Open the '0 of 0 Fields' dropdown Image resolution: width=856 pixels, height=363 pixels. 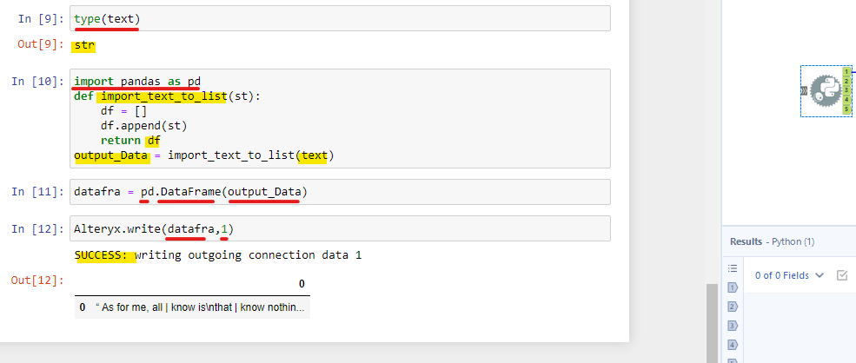tap(788, 275)
